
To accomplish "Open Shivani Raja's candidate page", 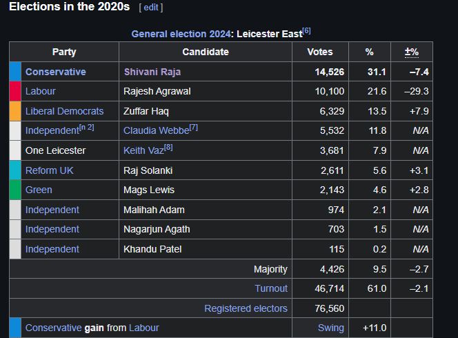I will 152,72.
